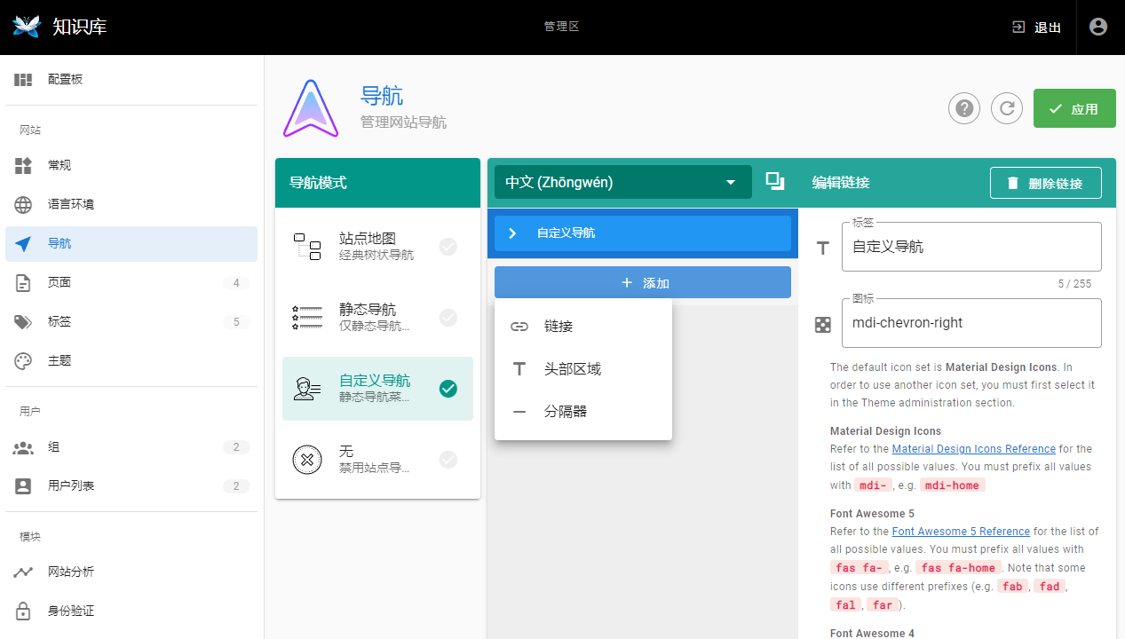
Task: Open the user account avatar icon
Action: click(1098, 27)
